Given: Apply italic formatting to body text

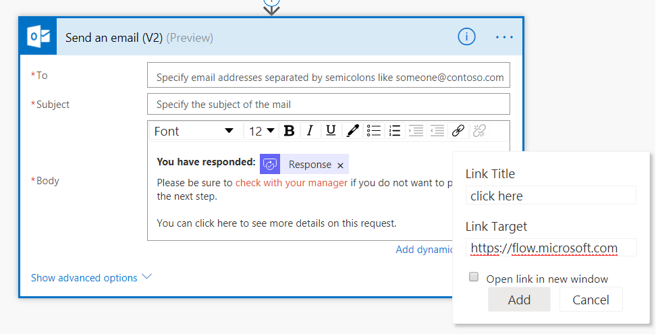Looking at the screenshot, I should pos(310,131).
